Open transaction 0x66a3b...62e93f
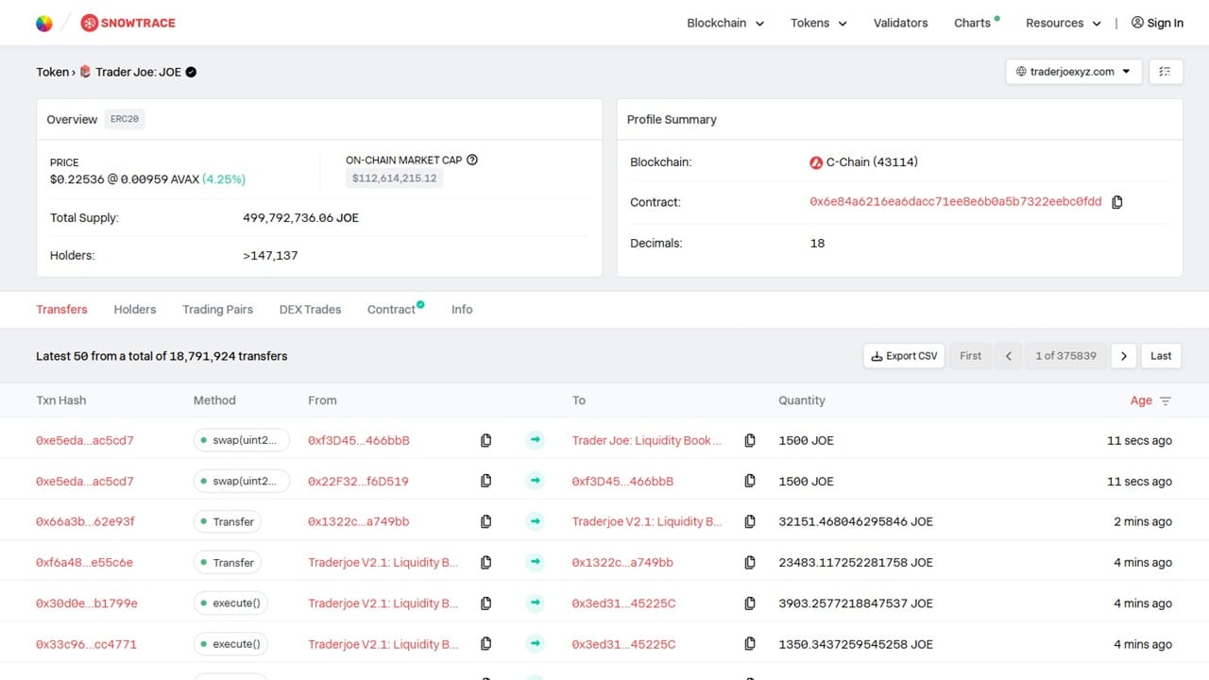The height and width of the screenshot is (680, 1209). [x=85, y=521]
